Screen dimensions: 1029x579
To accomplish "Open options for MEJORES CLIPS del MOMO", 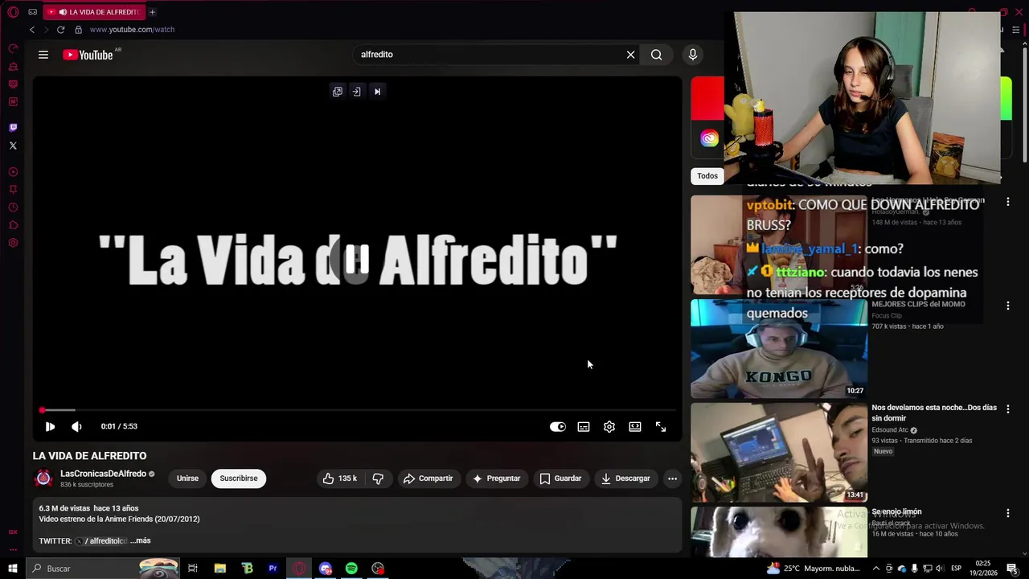I will (x=1007, y=306).
